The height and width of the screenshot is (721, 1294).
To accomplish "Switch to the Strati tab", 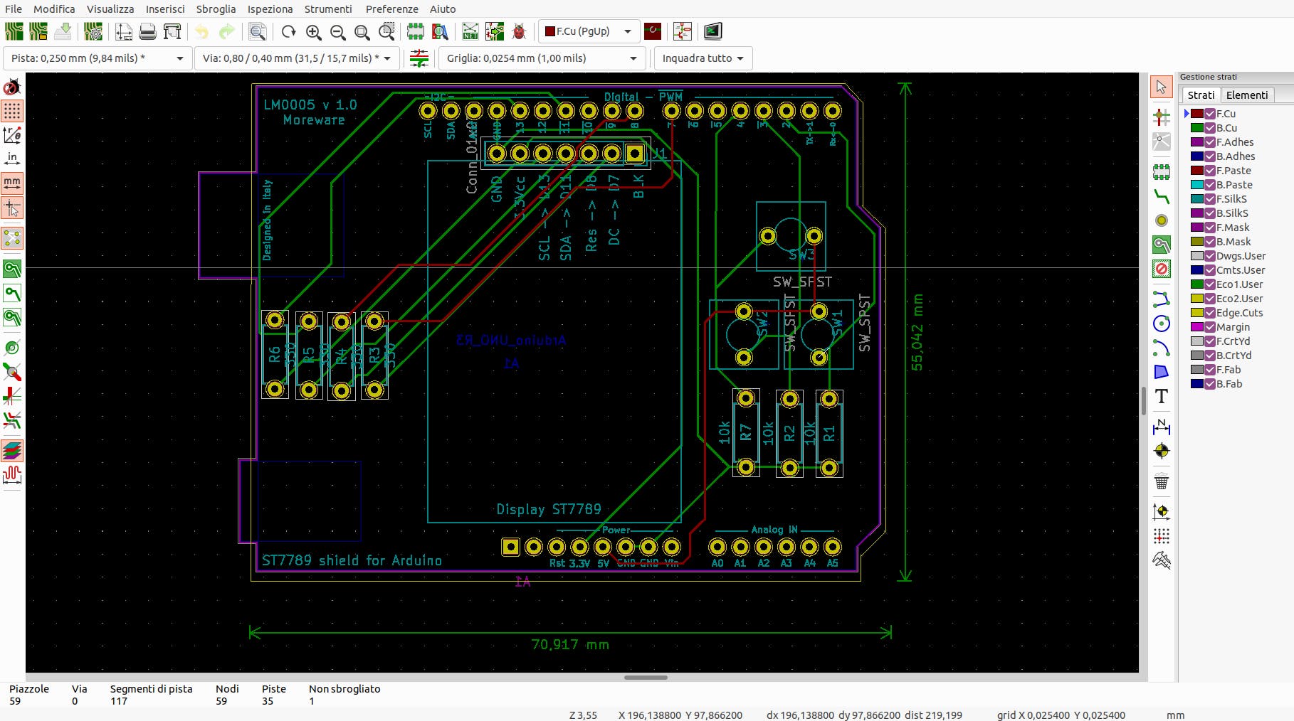I will click(x=1201, y=95).
